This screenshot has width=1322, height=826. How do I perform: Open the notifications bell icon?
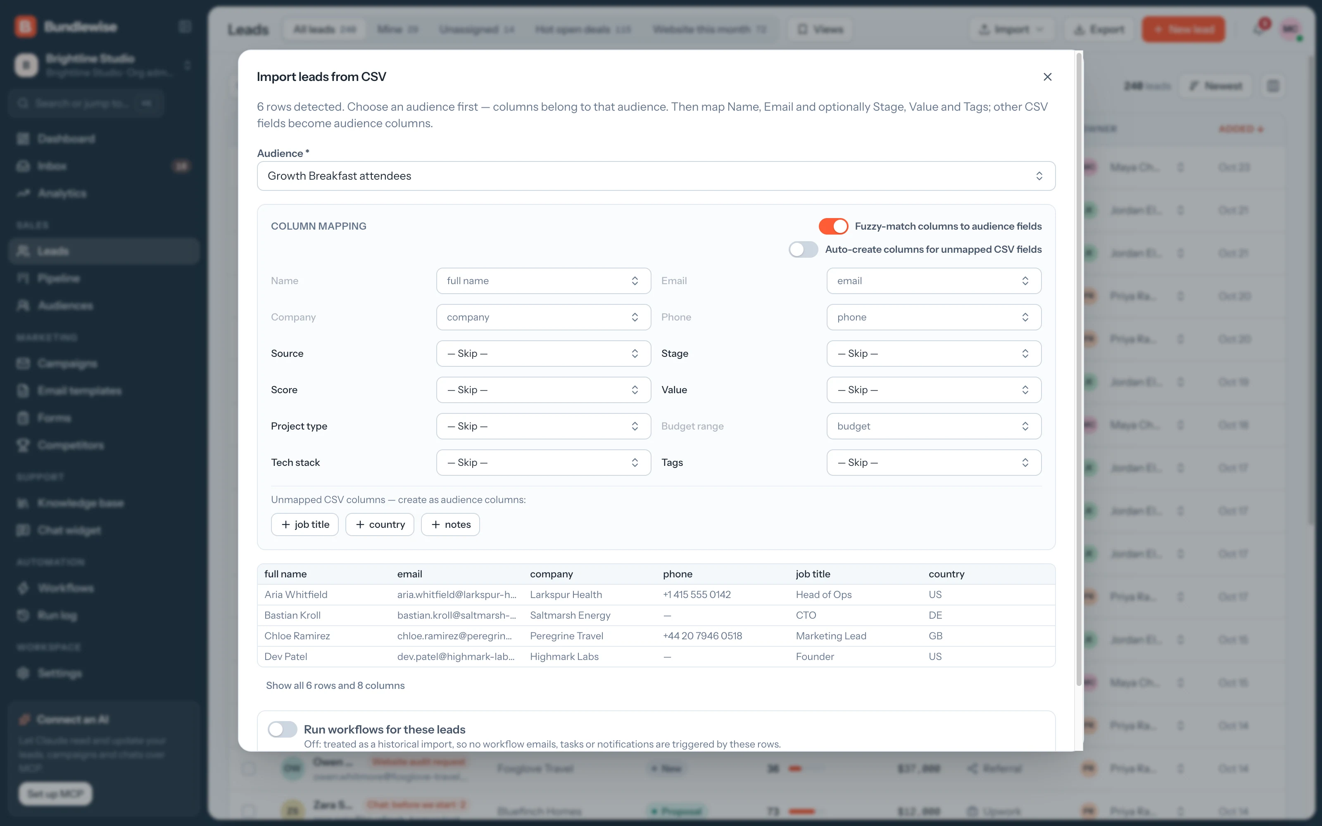pyautogui.click(x=1259, y=29)
